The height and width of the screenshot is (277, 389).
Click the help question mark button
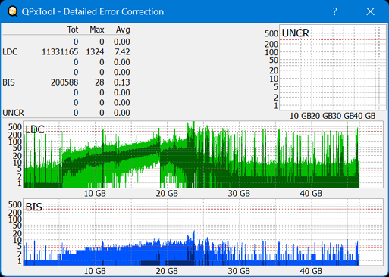(334, 11)
